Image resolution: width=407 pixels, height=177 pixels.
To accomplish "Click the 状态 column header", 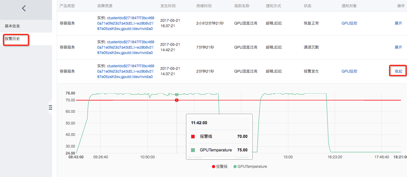I will (308, 6).
